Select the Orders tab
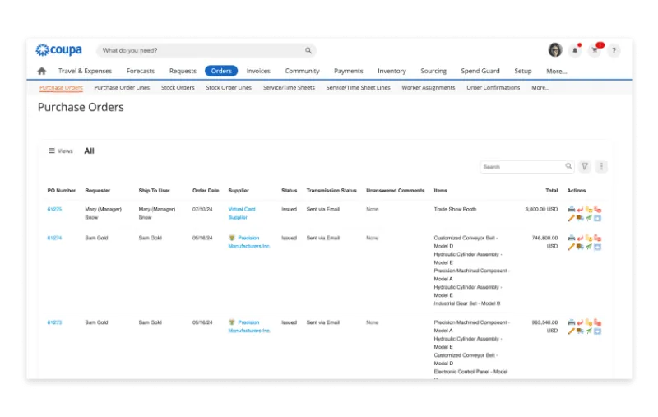The height and width of the screenshot is (417, 658). [x=221, y=71]
